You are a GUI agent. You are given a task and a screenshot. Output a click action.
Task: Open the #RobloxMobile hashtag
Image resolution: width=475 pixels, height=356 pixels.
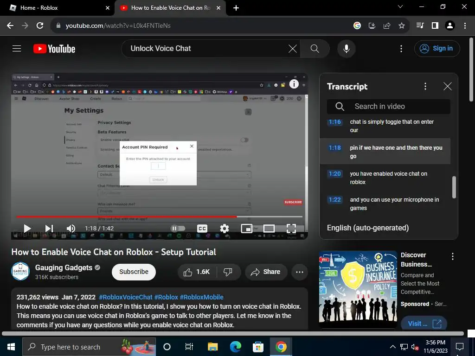202,297
